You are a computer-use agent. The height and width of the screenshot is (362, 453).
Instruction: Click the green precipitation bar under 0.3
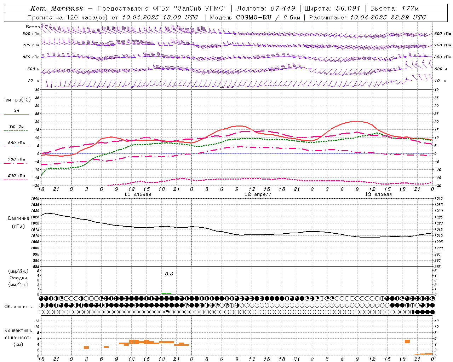point(166,293)
